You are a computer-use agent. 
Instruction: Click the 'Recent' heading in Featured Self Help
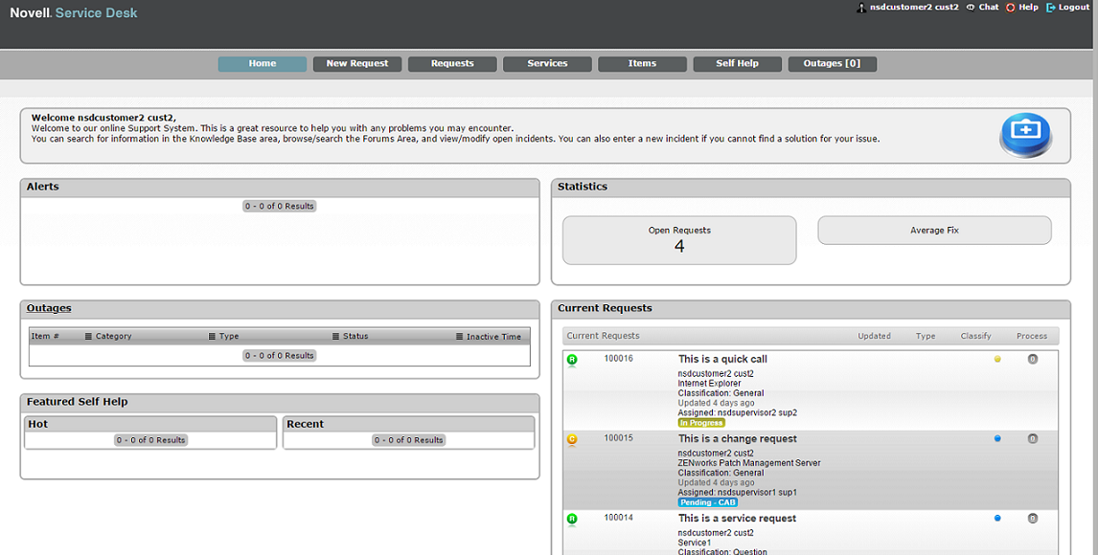pos(306,424)
